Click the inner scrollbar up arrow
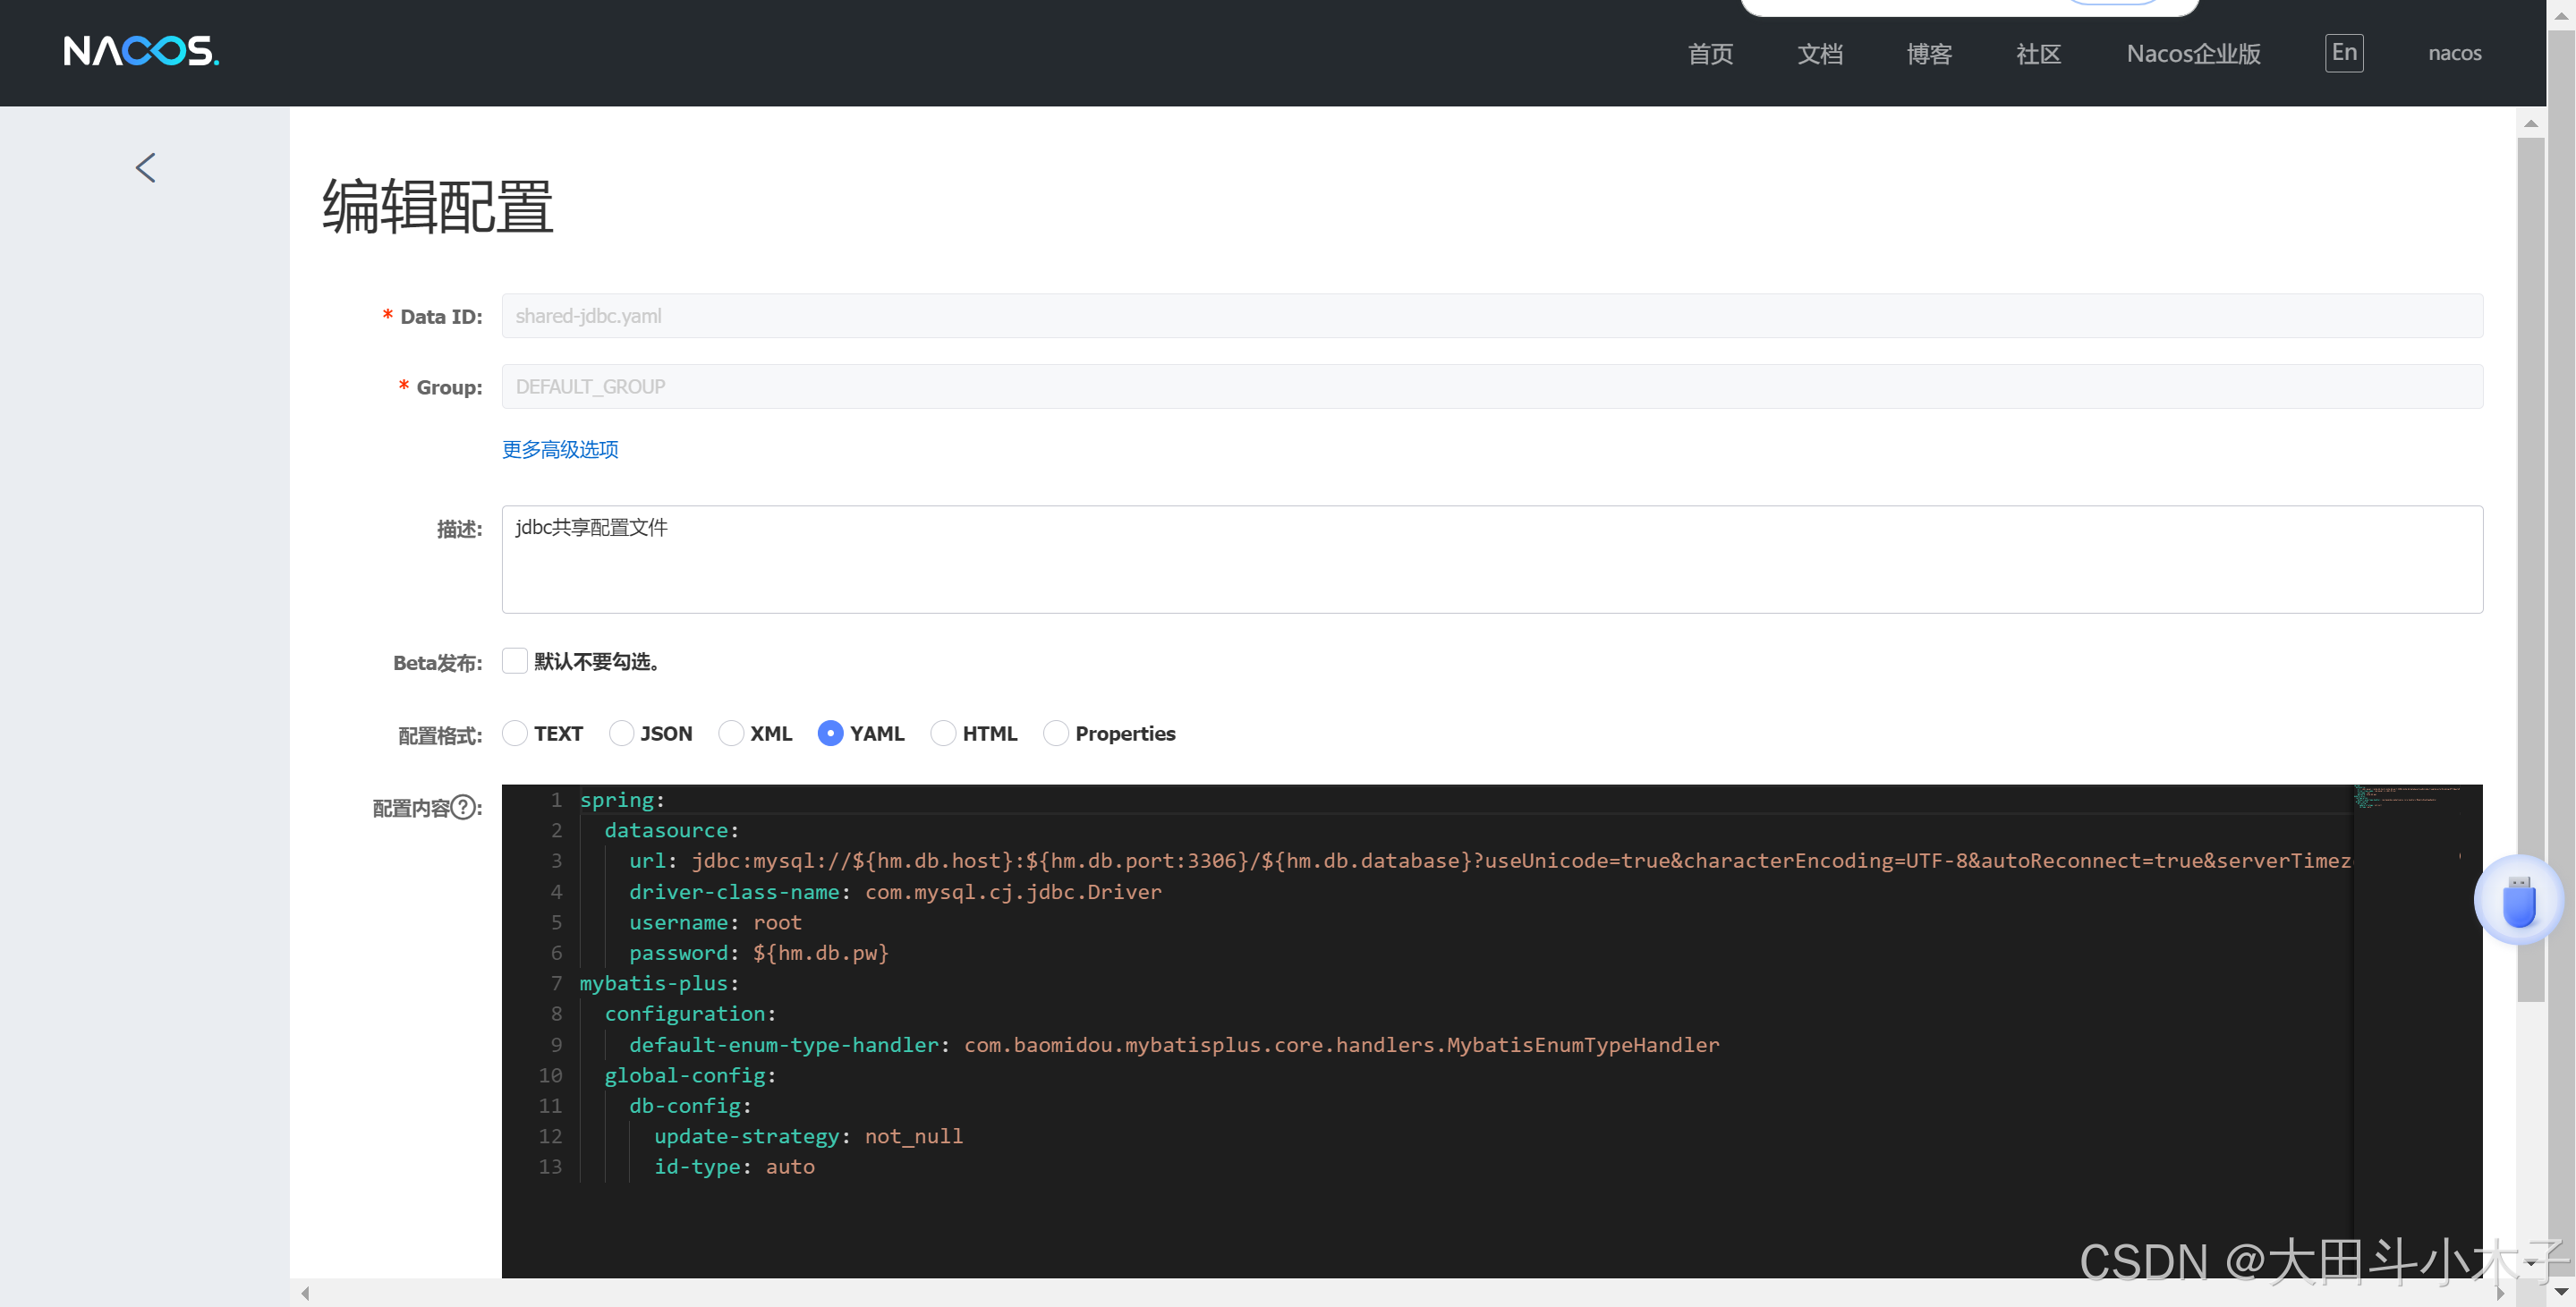The height and width of the screenshot is (1307, 2576). click(2530, 124)
